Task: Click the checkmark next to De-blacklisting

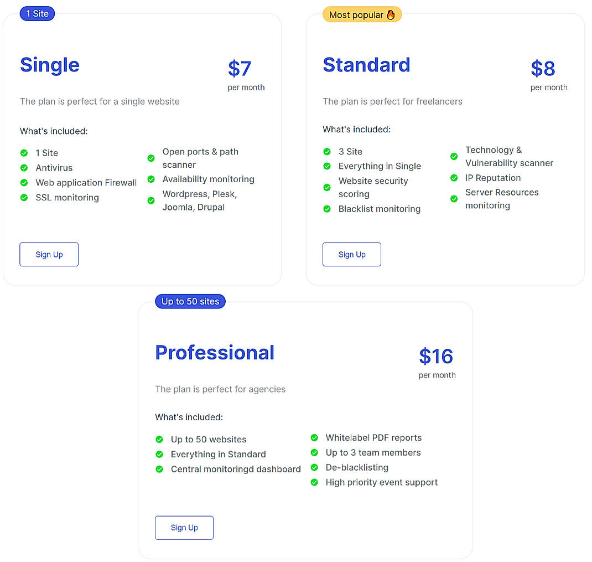Action: coord(314,467)
